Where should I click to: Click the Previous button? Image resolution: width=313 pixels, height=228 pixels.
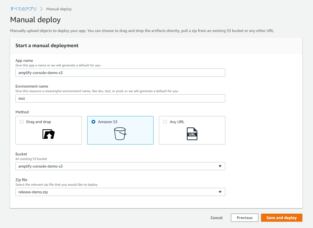pyautogui.click(x=244, y=218)
